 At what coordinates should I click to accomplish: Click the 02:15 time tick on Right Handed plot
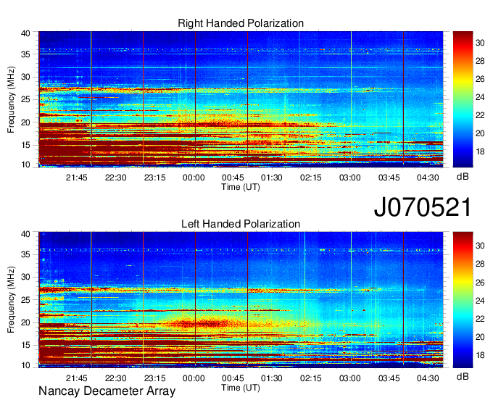(310, 178)
